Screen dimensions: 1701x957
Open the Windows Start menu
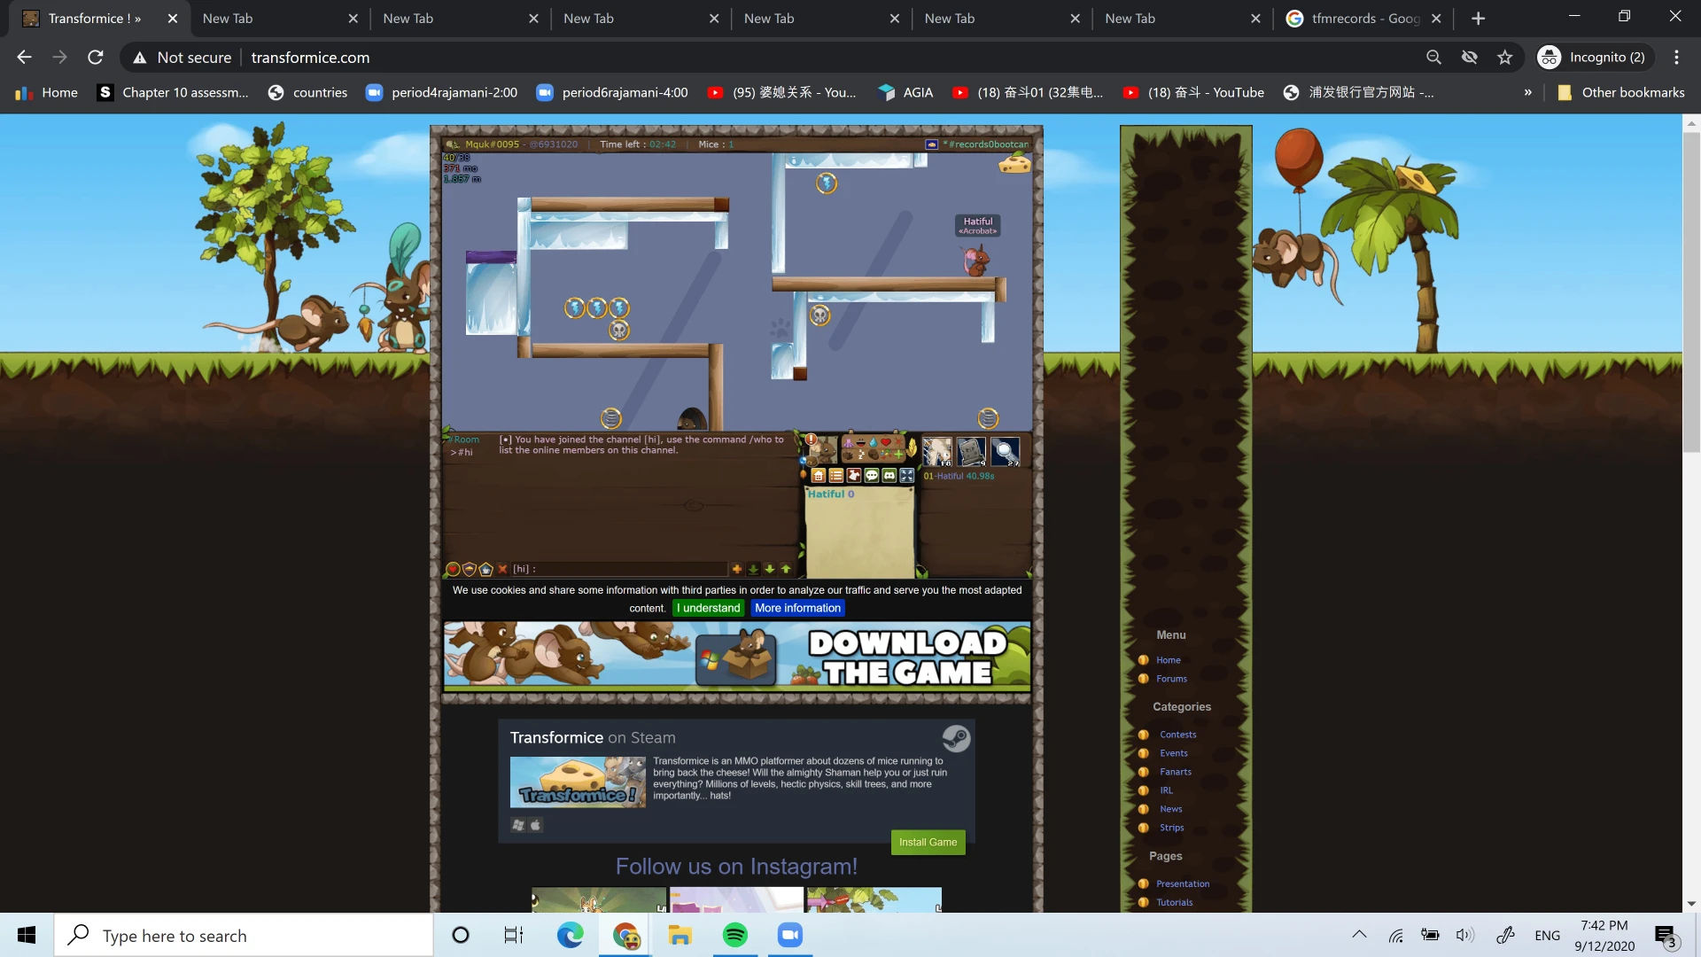(27, 936)
